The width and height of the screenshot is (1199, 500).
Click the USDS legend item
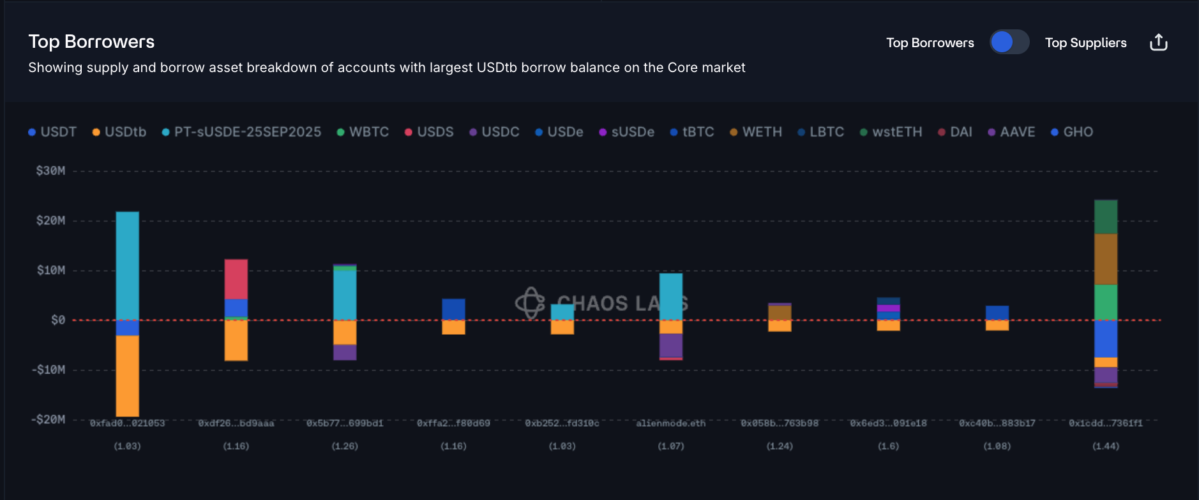click(429, 132)
